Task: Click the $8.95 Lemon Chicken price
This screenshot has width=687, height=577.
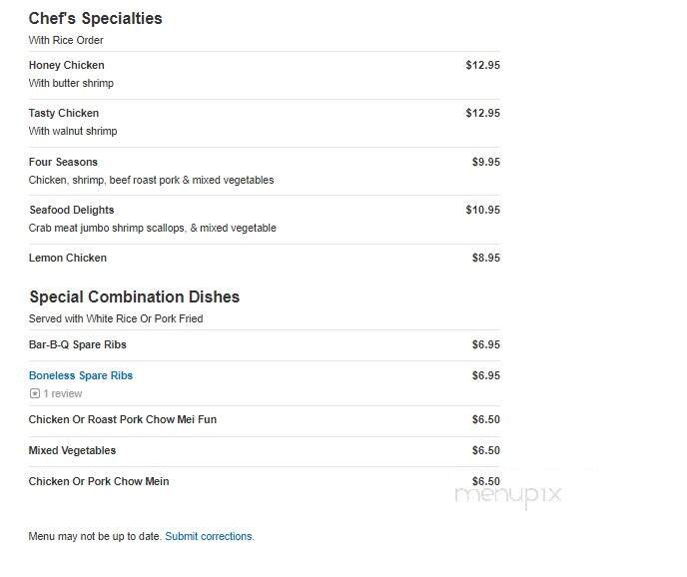Action: pyautogui.click(x=485, y=258)
